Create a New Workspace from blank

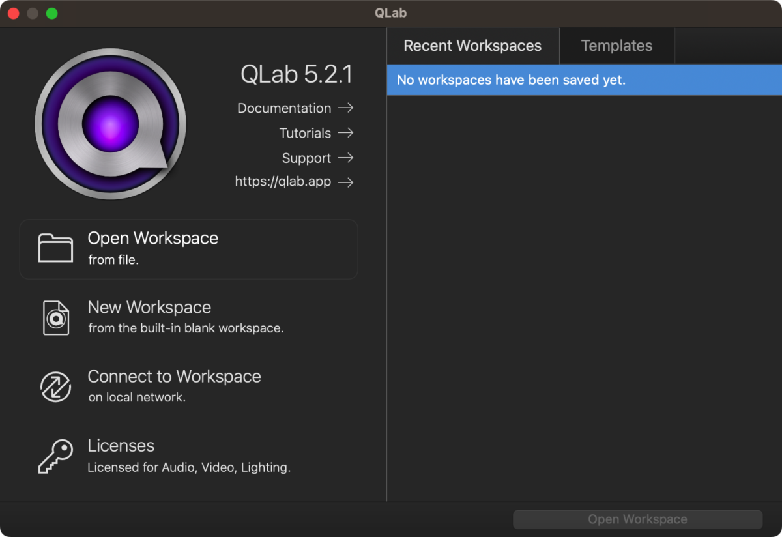point(149,308)
